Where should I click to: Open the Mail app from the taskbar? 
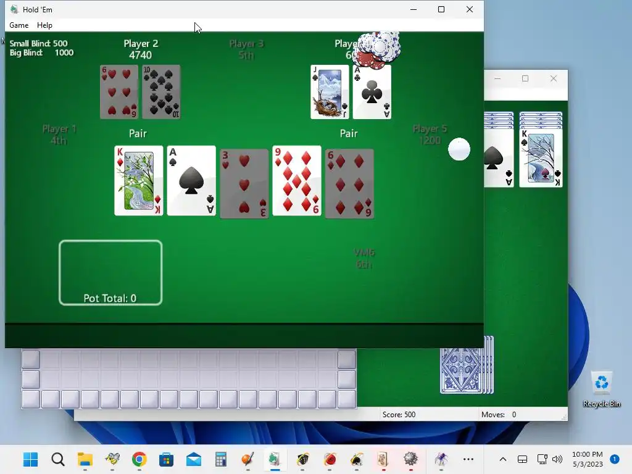point(193,459)
